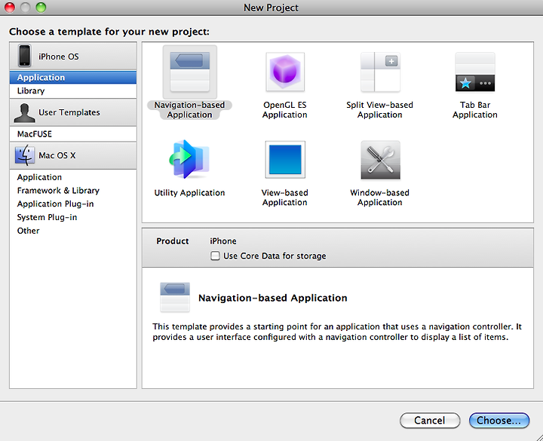
Task: Click the User Templates section header label
Action: (x=69, y=112)
